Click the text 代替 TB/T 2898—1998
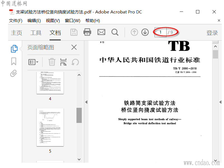The width and height of the screenshot is (224, 168). click(186, 72)
